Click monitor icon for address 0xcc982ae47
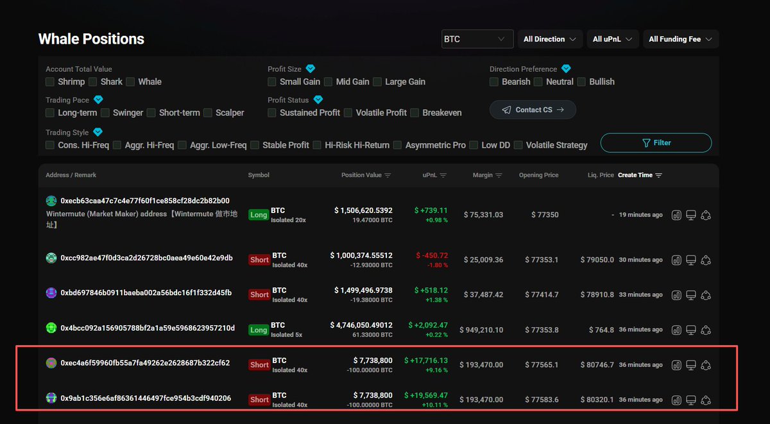The image size is (770, 424). [x=691, y=260]
